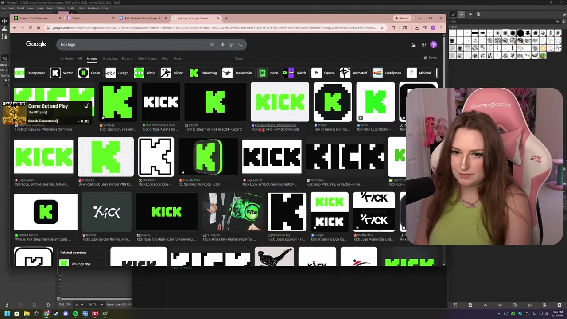
Task: Search by image with Google Lens
Action: pyautogui.click(x=231, y=44)
